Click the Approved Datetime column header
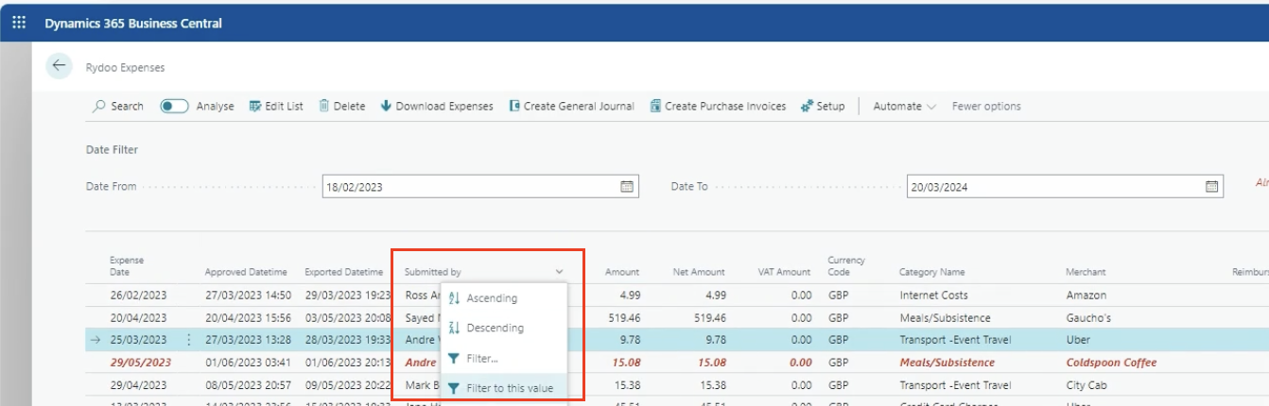Screen dimensions: 1269x406 tap(246, 272)
